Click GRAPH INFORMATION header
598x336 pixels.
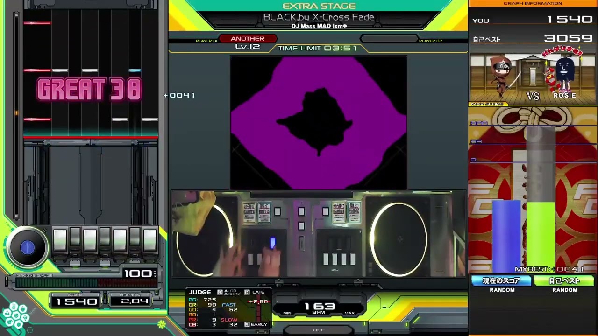(533, 3)
